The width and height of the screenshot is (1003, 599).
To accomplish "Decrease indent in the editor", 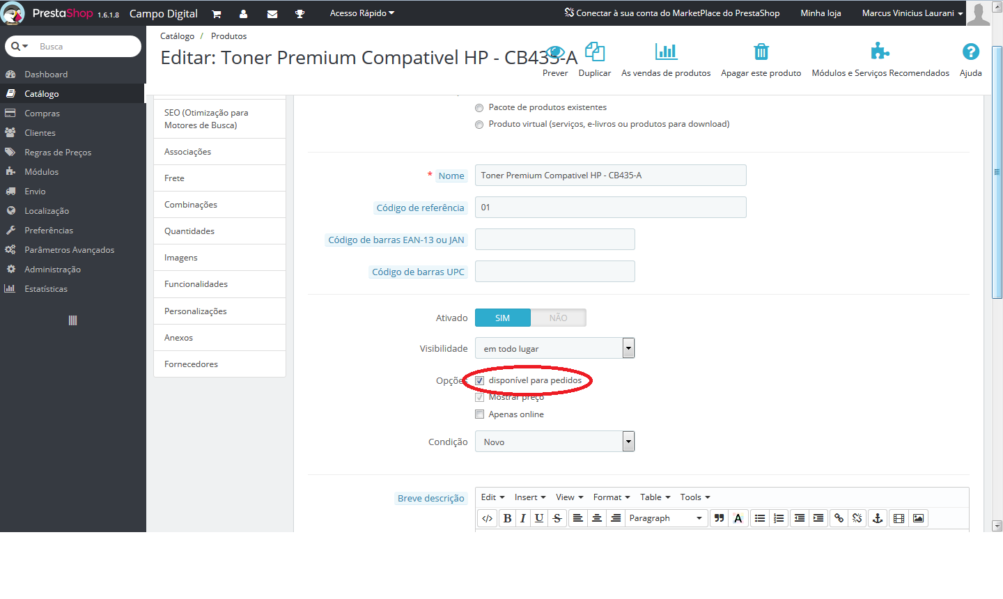I will coord(800,518).
